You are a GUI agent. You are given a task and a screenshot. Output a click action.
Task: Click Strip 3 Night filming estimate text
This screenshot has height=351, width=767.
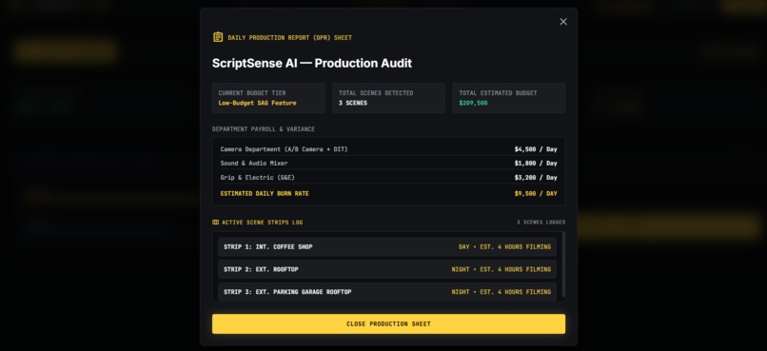[x=501, y=292]
